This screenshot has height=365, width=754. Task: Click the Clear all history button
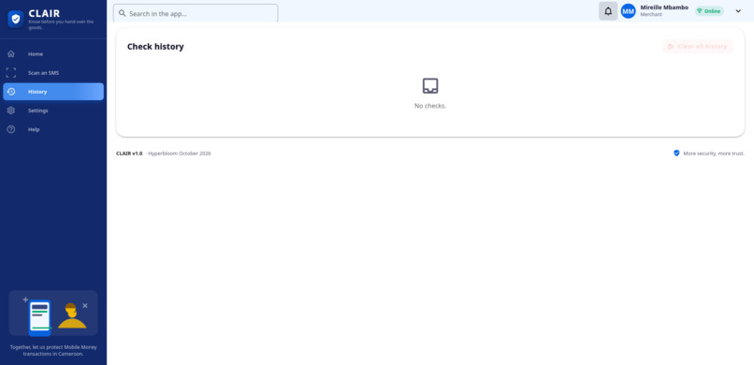(698, 46)
